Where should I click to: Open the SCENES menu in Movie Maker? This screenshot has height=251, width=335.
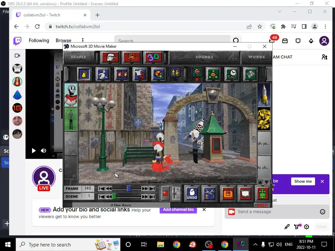(x=79, y=57)
